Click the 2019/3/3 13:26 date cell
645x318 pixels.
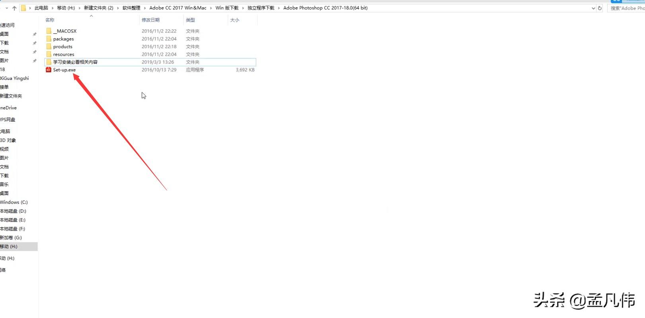pyautogui.click(x=158, y=62)
